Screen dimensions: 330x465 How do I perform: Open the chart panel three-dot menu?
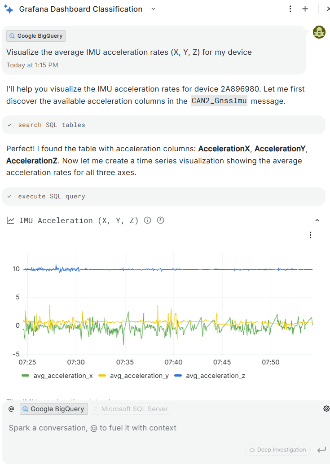310,235
